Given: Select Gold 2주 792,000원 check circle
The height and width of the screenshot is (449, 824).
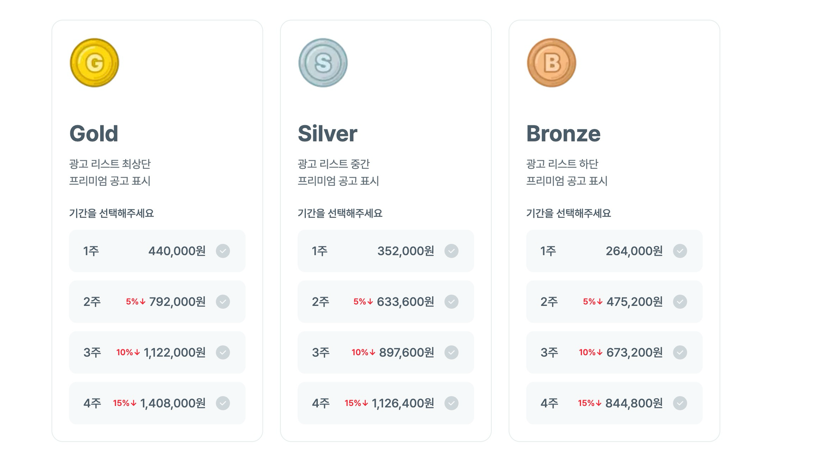Looking at the screenshot, I should click(x=223, y=301).
